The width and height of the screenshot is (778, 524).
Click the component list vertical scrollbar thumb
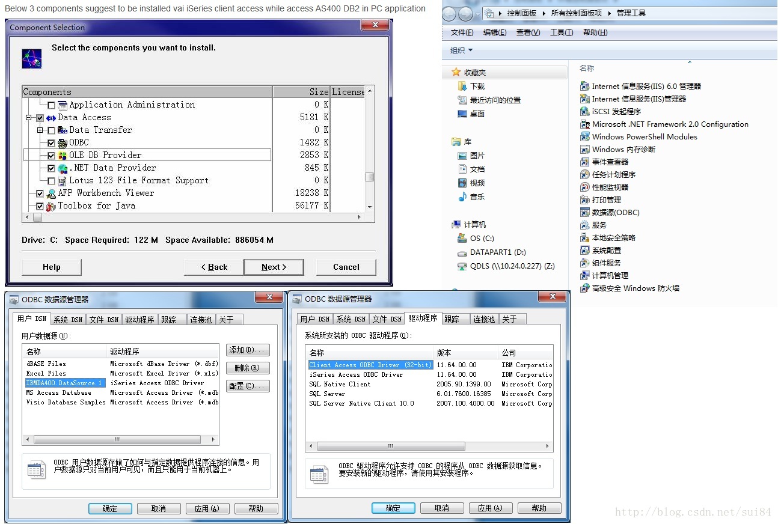coord(370,177)
